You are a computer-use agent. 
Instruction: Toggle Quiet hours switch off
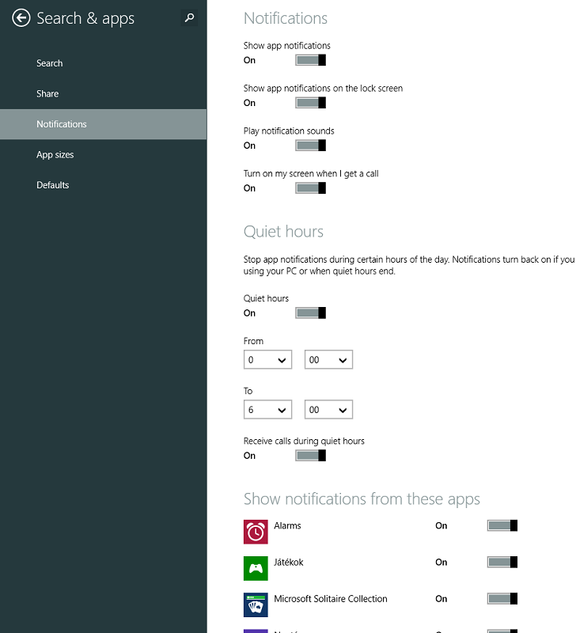coord(310,313)
